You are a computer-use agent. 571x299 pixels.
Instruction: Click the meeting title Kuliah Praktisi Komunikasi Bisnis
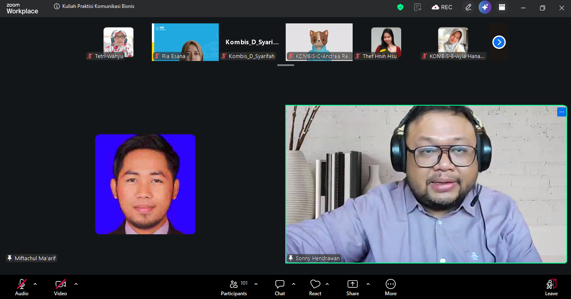98,7
